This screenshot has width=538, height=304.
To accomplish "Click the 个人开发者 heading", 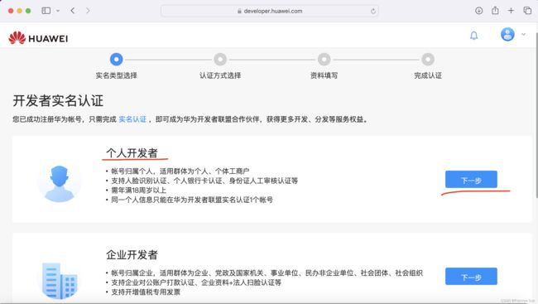I will coord(132,152).
